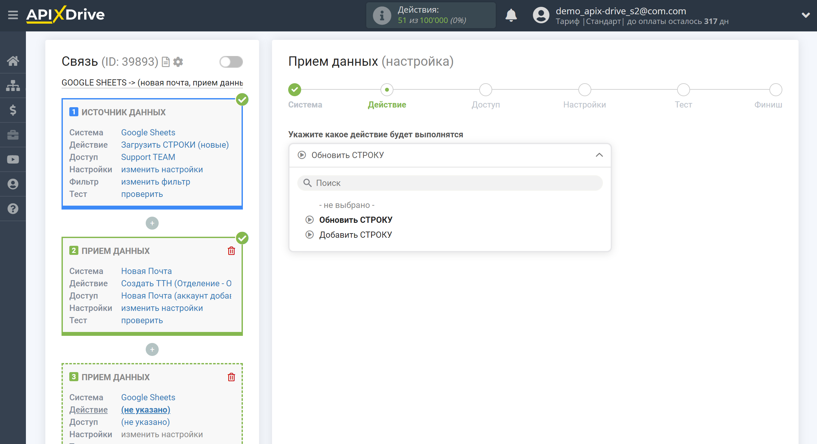Image resolution: width=817 pixels, height=444 pixels.
Task: Toggle the connection on/off switch
Action: click(231, 62)
